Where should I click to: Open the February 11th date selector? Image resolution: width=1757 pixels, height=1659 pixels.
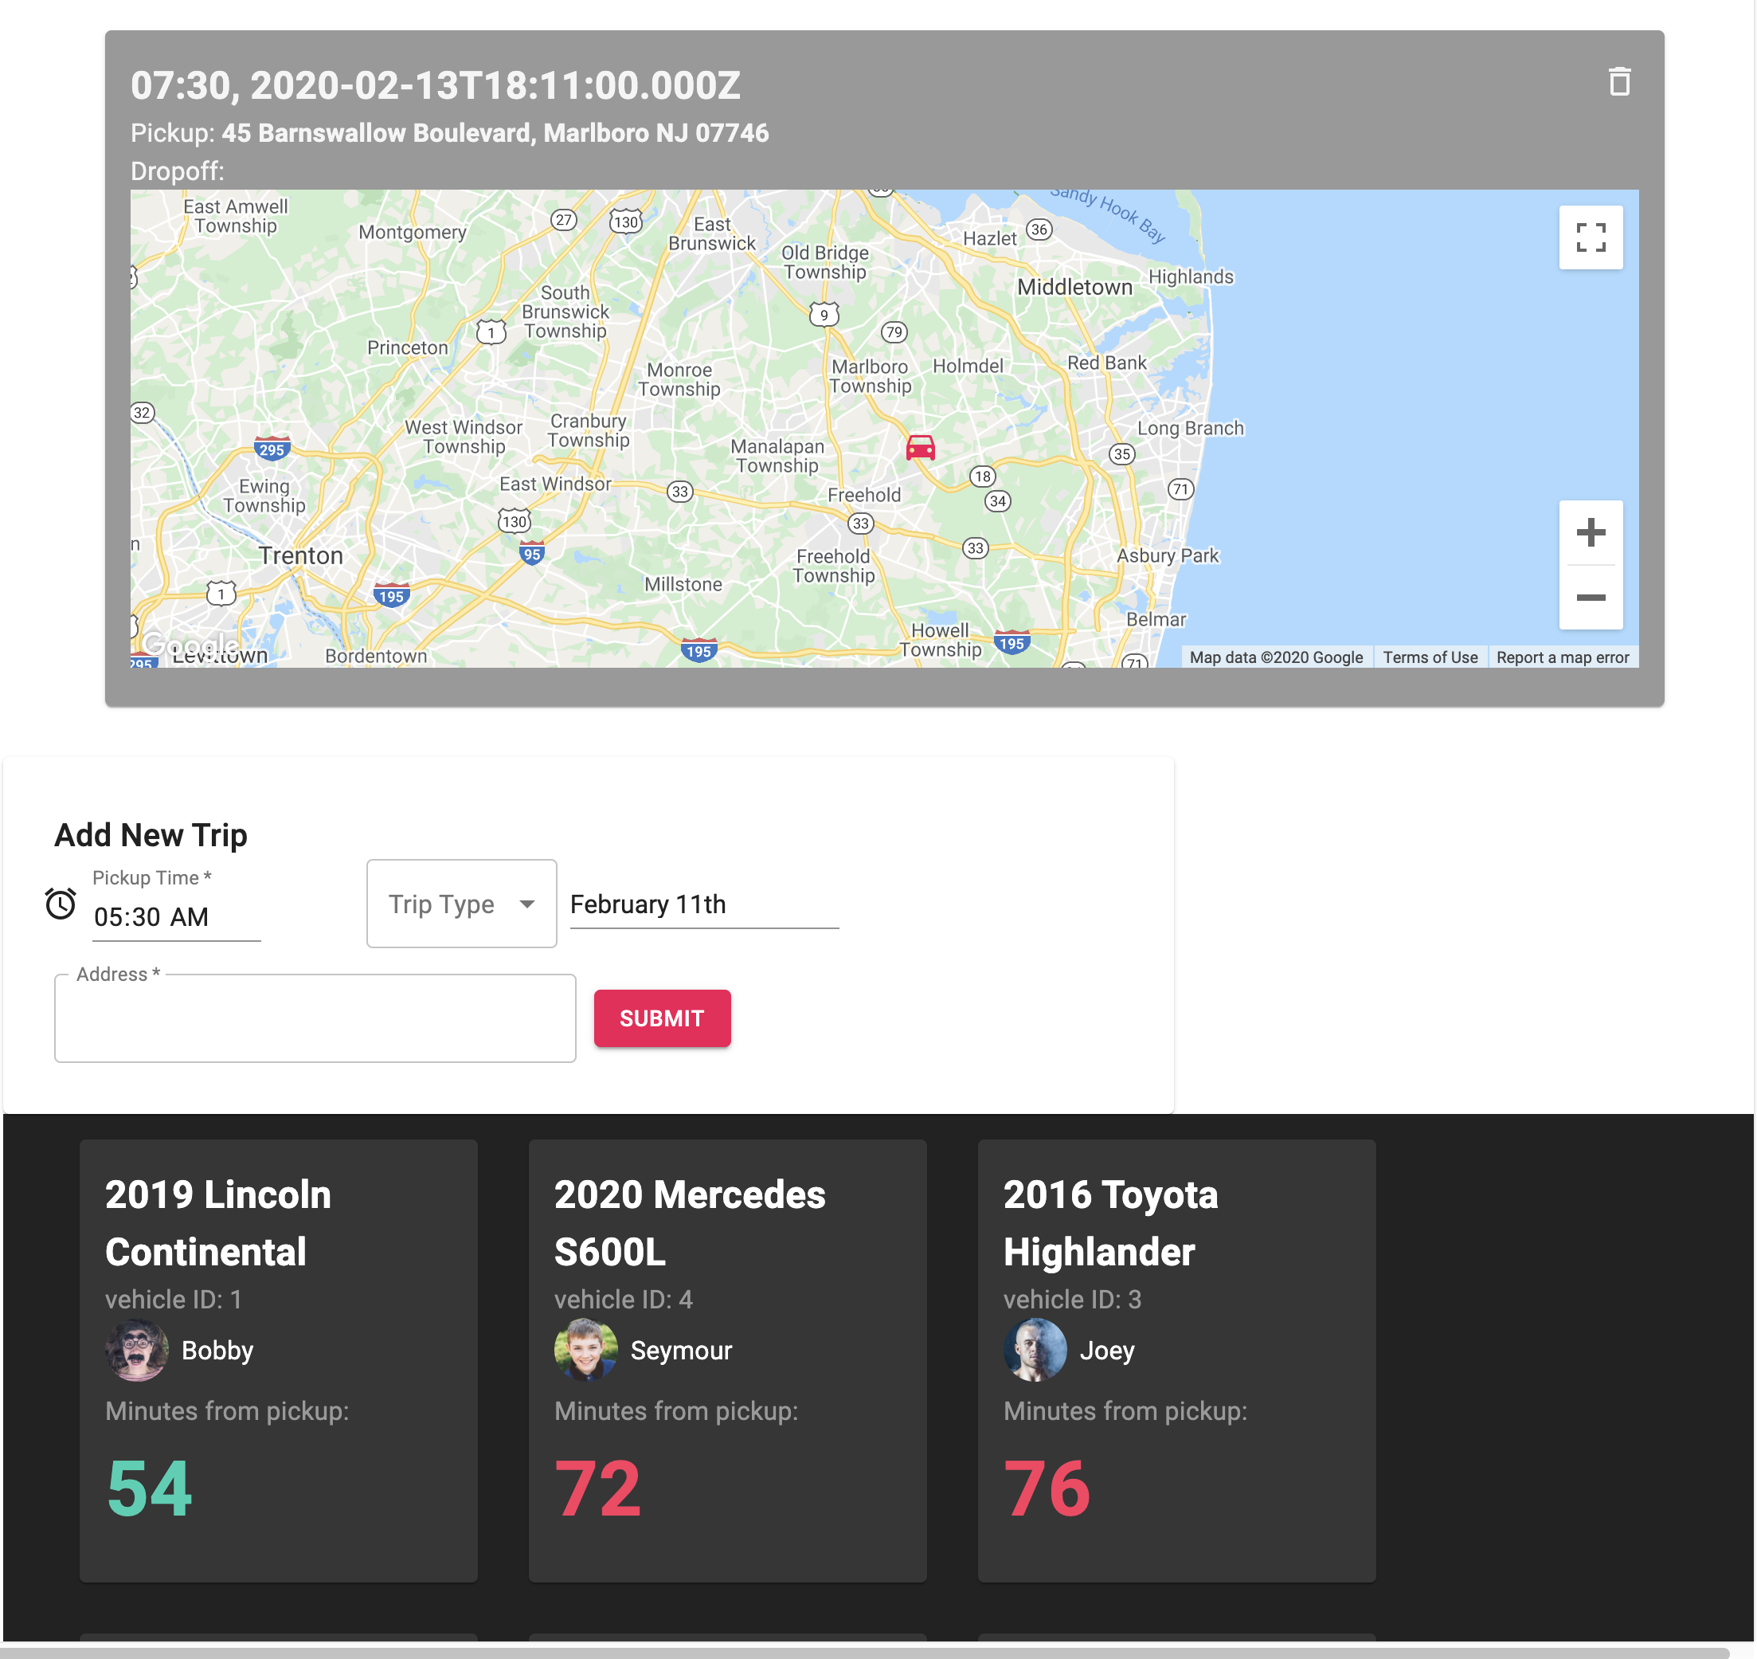tap(702, 904)
